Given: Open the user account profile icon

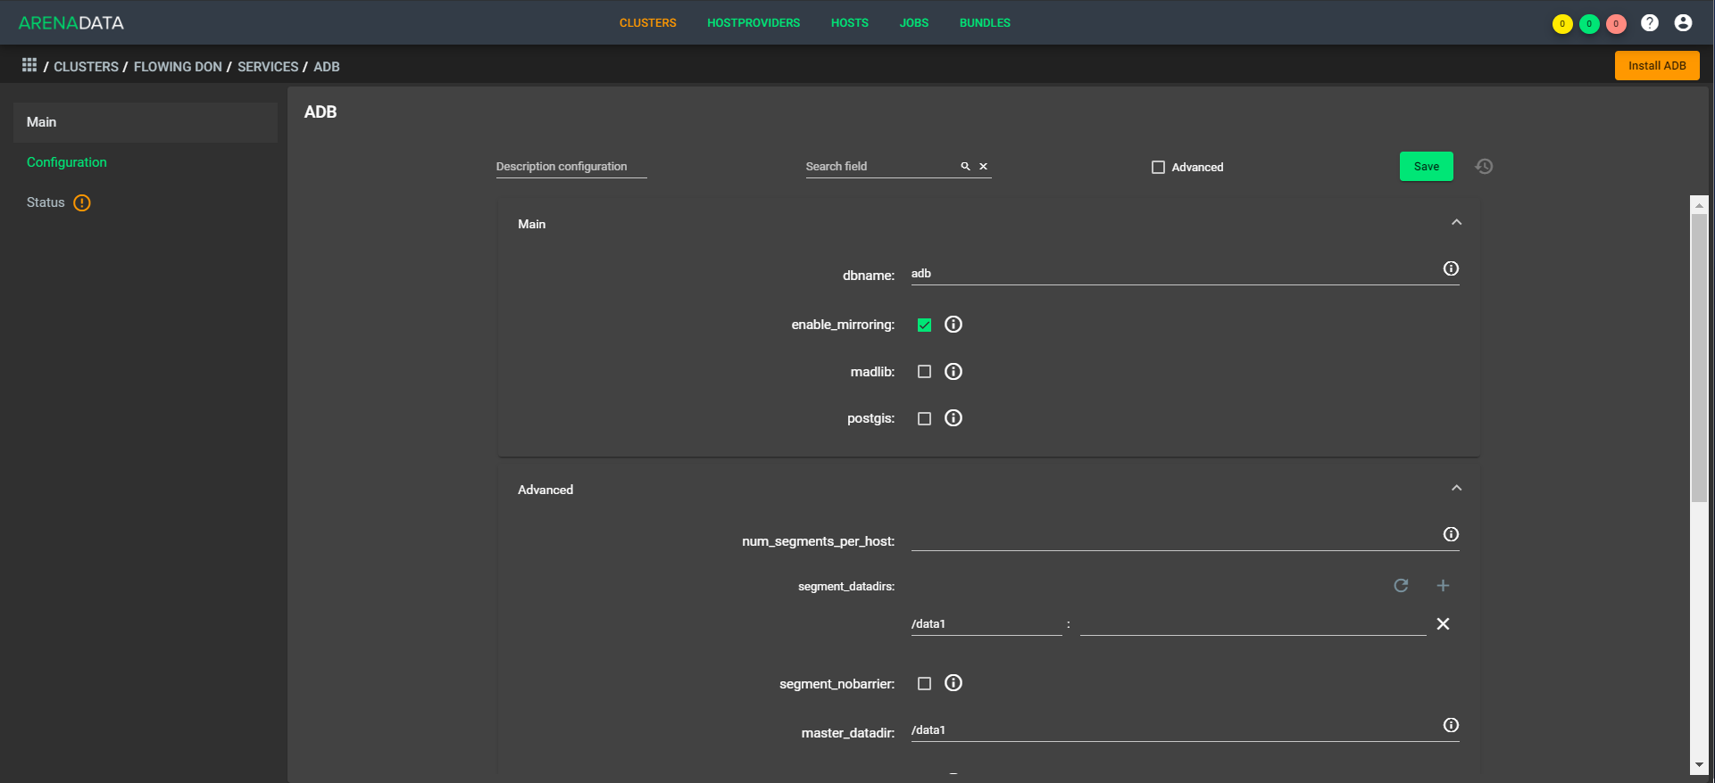Looking at the screenshot, I should click(x=1683, y=23).
